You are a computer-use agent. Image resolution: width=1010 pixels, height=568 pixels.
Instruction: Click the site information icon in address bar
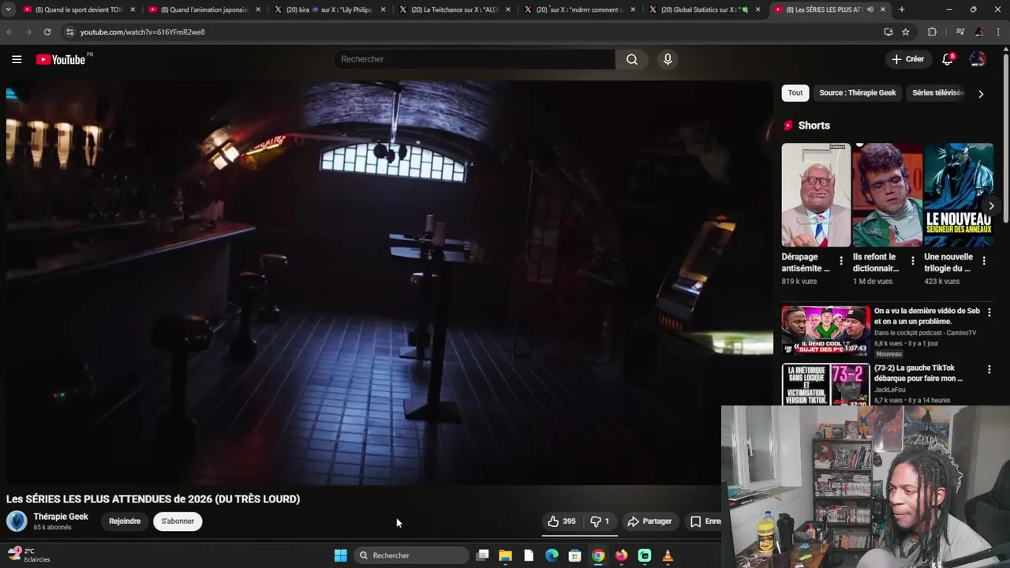[x=69, y=32]
